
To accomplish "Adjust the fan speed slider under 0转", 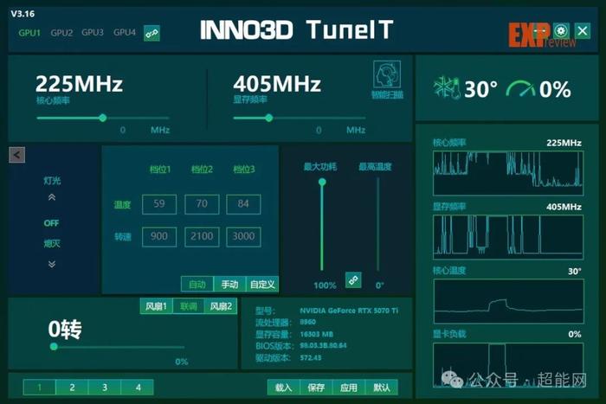I will tap(118, 347).
